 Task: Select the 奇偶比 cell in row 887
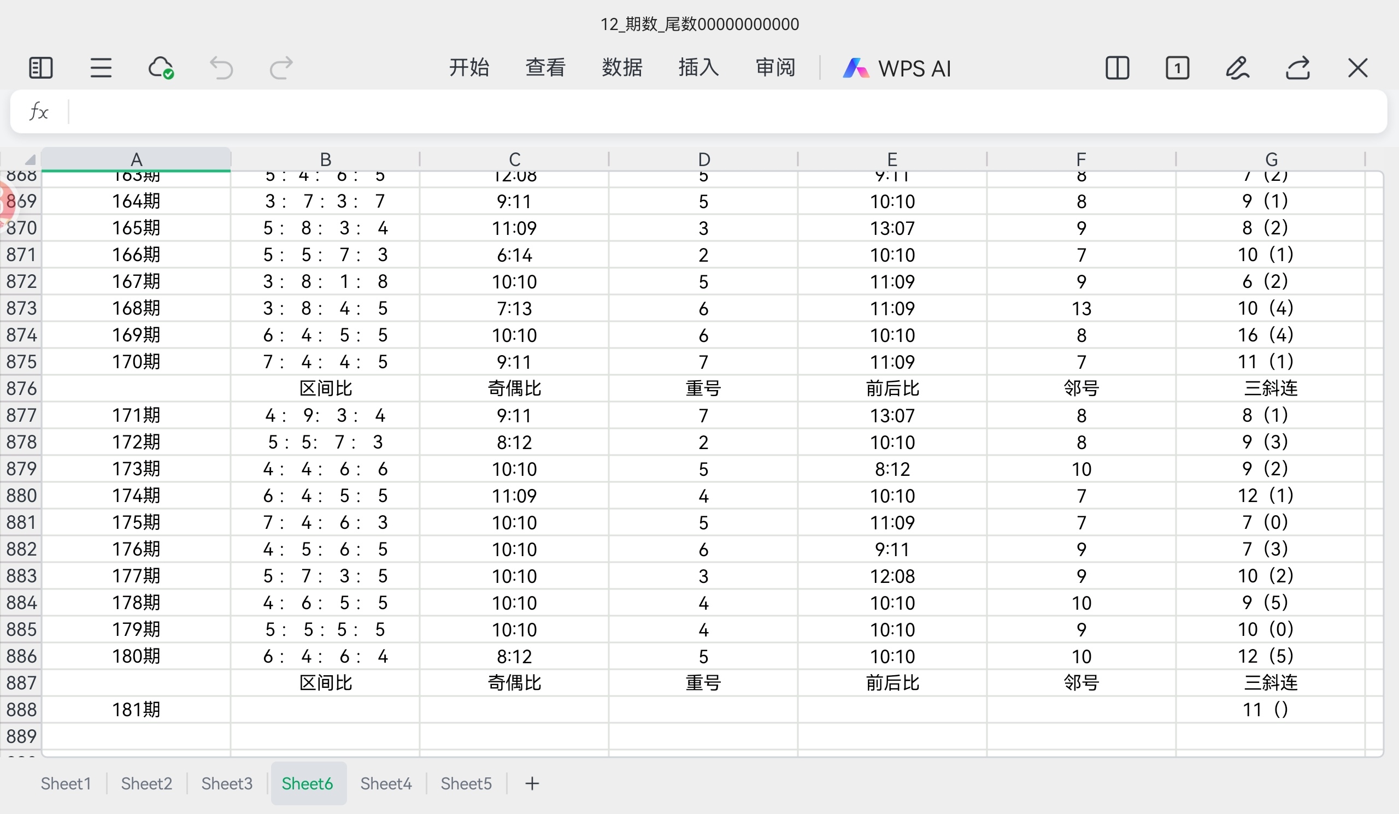tap(515, 682)
